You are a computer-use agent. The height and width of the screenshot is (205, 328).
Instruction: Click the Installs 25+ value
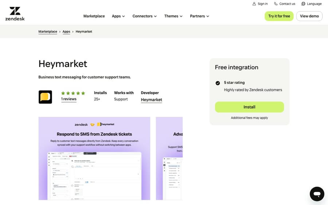coord(97,99)
